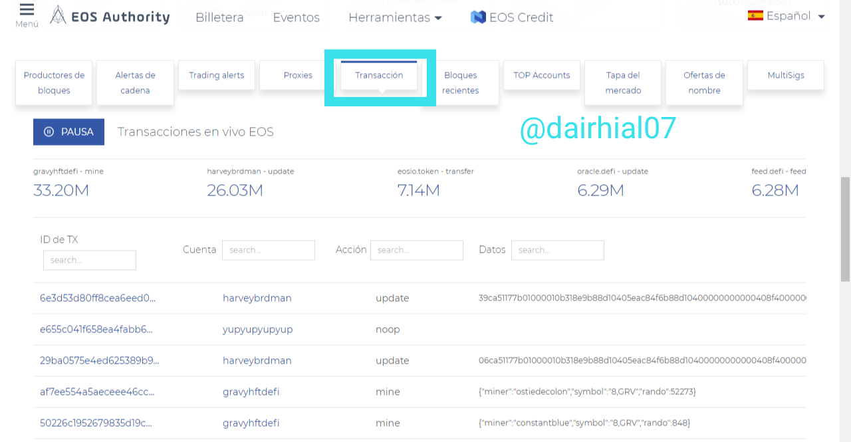Focus the Datos search field
This screenshot has height=442, width=851.
tap(558, 250)
